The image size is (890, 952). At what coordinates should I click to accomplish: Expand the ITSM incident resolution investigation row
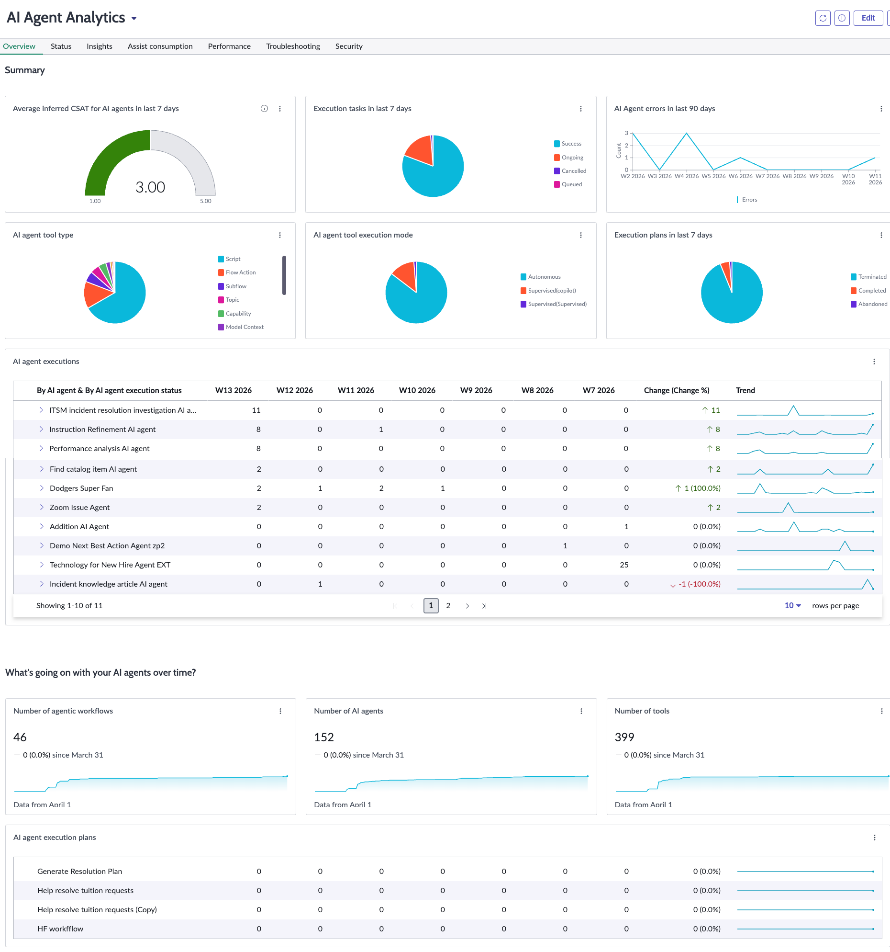coord(41,410)
